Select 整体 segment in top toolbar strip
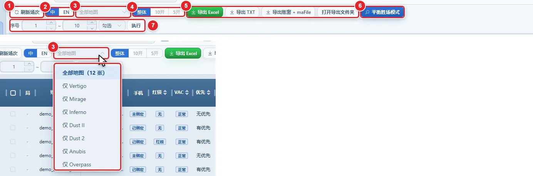The height and width of the screenshot is (176, 533). [142, 12]
